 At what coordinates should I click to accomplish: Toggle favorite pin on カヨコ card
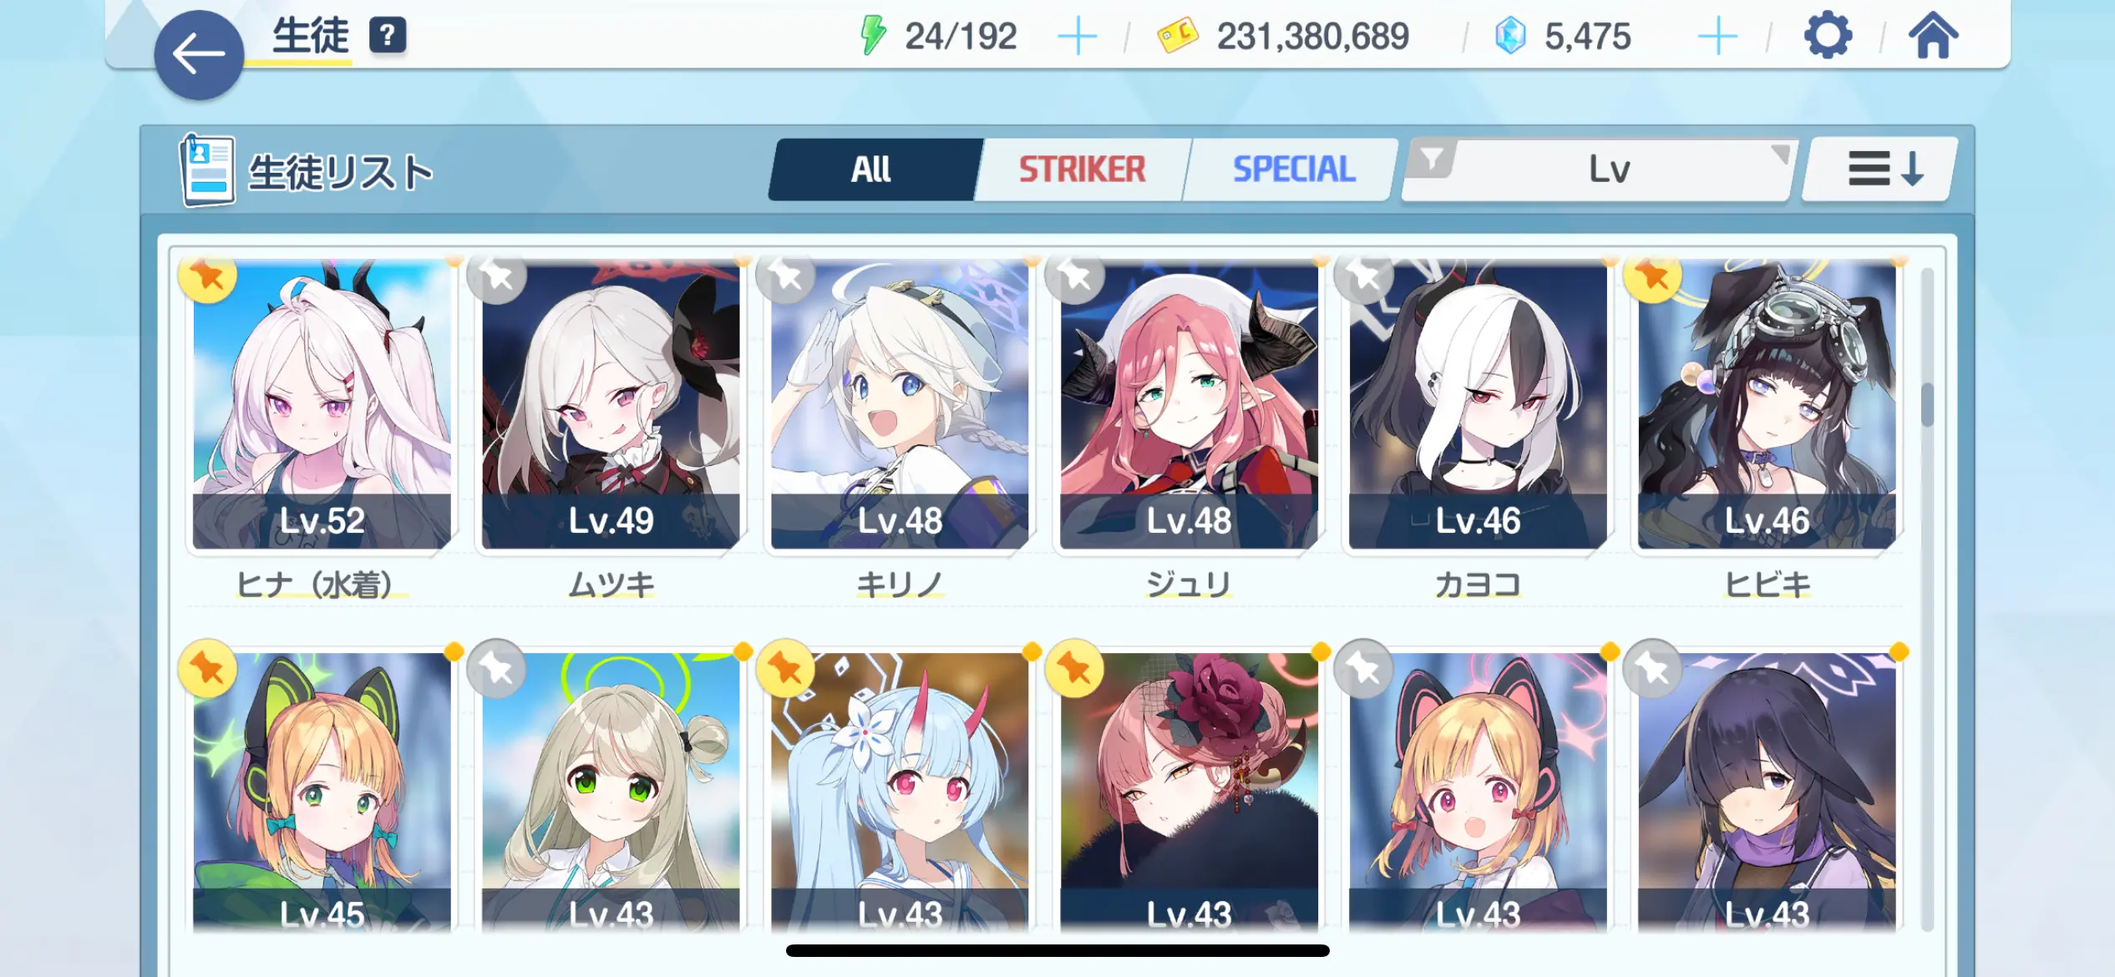pyautogui.click(x=1364, y=276)
